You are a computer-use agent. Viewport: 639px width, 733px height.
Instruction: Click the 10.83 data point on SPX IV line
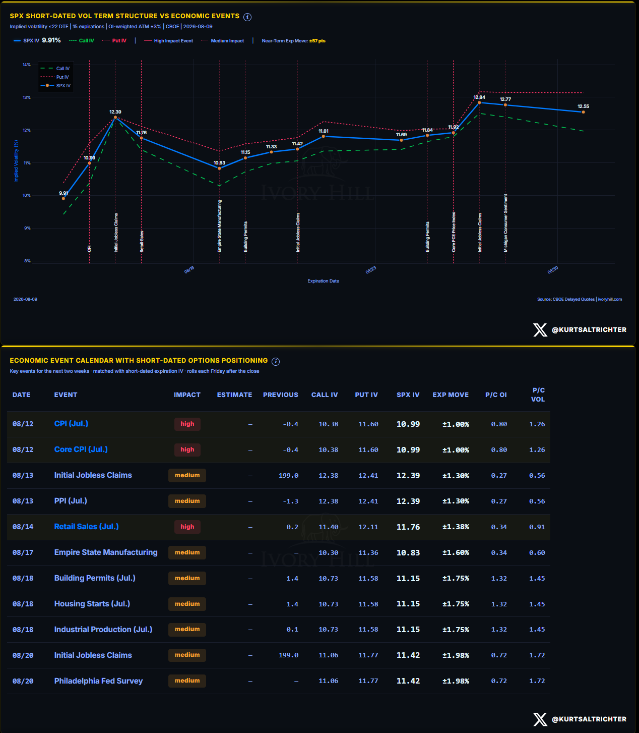[x=219, y=168]
